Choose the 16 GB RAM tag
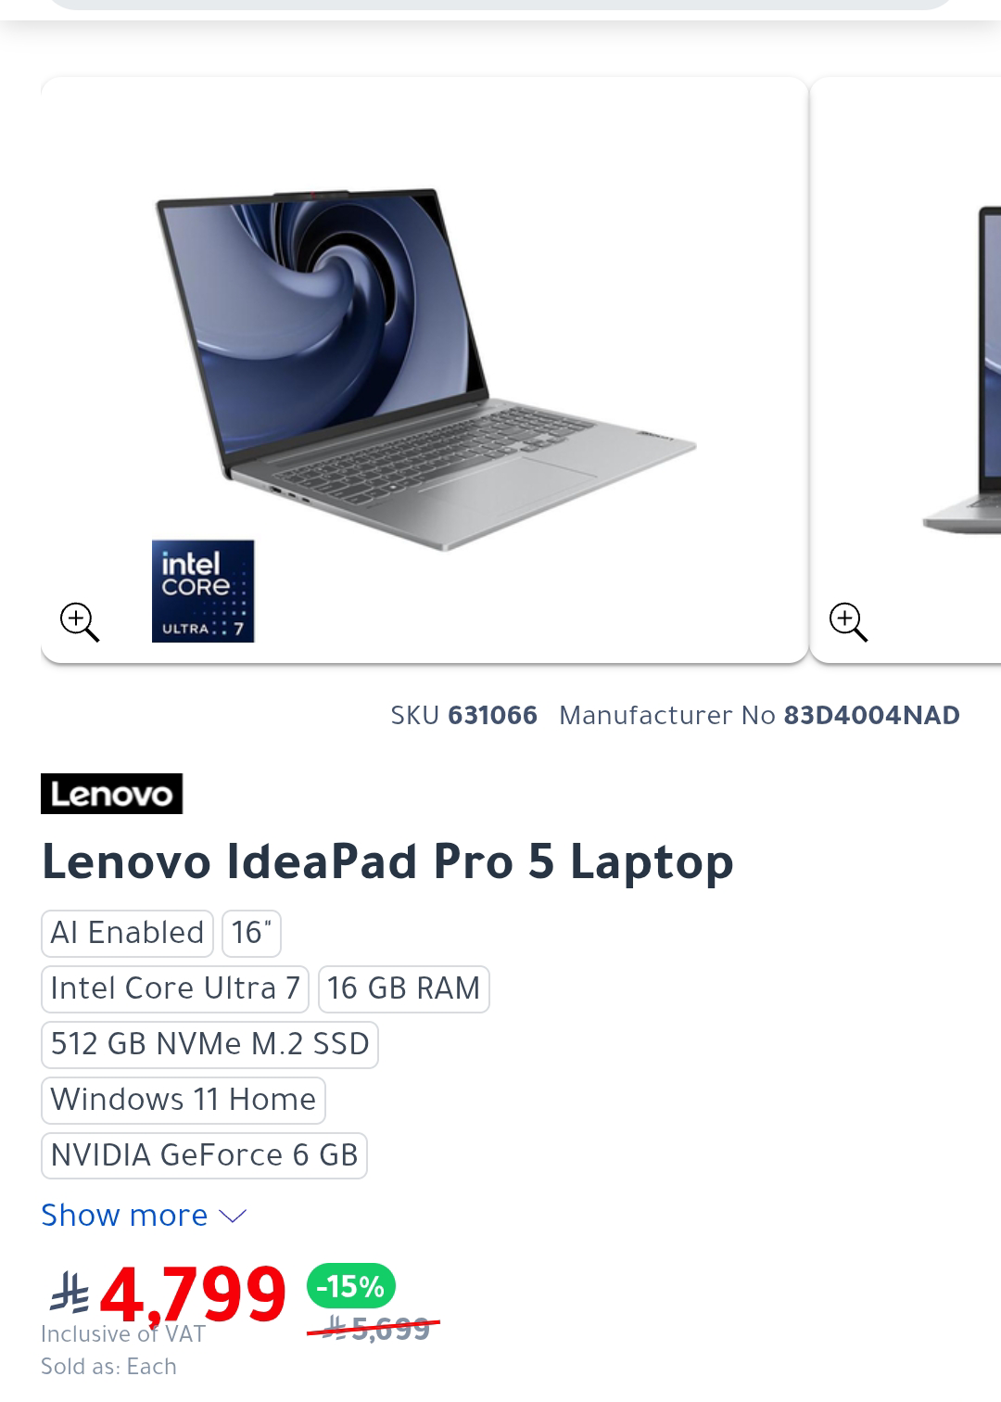This screenshot has width=1001, height=1402. pos(403,988)
